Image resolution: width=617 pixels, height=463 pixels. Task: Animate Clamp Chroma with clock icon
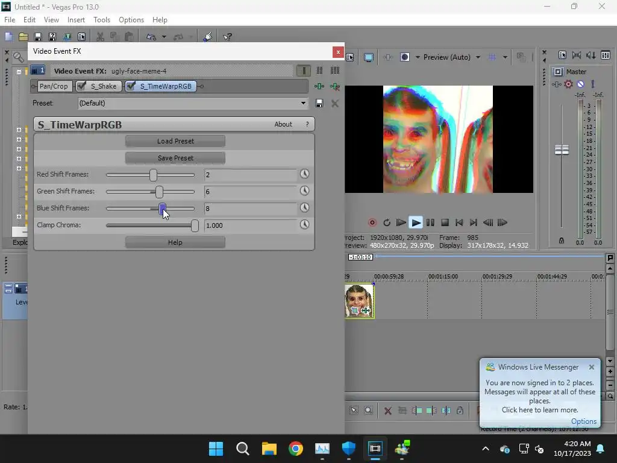(x=304, y=225)
